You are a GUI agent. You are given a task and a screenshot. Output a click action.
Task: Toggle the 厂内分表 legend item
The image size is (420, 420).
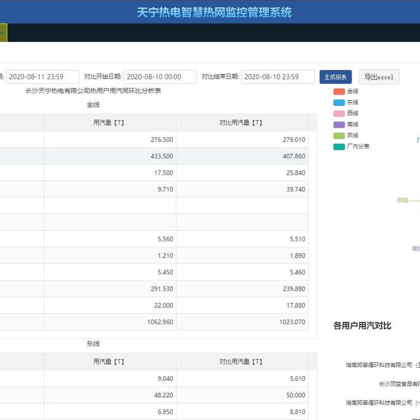351,147
